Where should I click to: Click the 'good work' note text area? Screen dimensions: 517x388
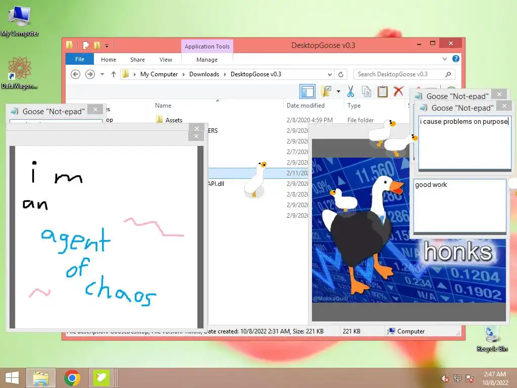coord(459,206)
